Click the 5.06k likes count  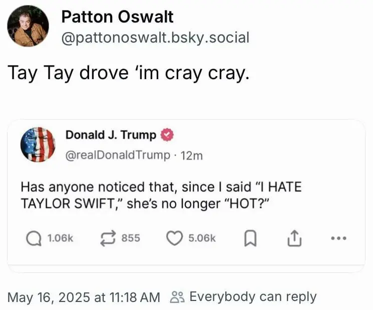pos(202,239)
